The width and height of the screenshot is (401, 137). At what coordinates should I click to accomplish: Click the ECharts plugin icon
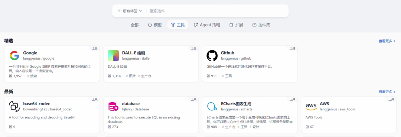[x=212, y=106]
